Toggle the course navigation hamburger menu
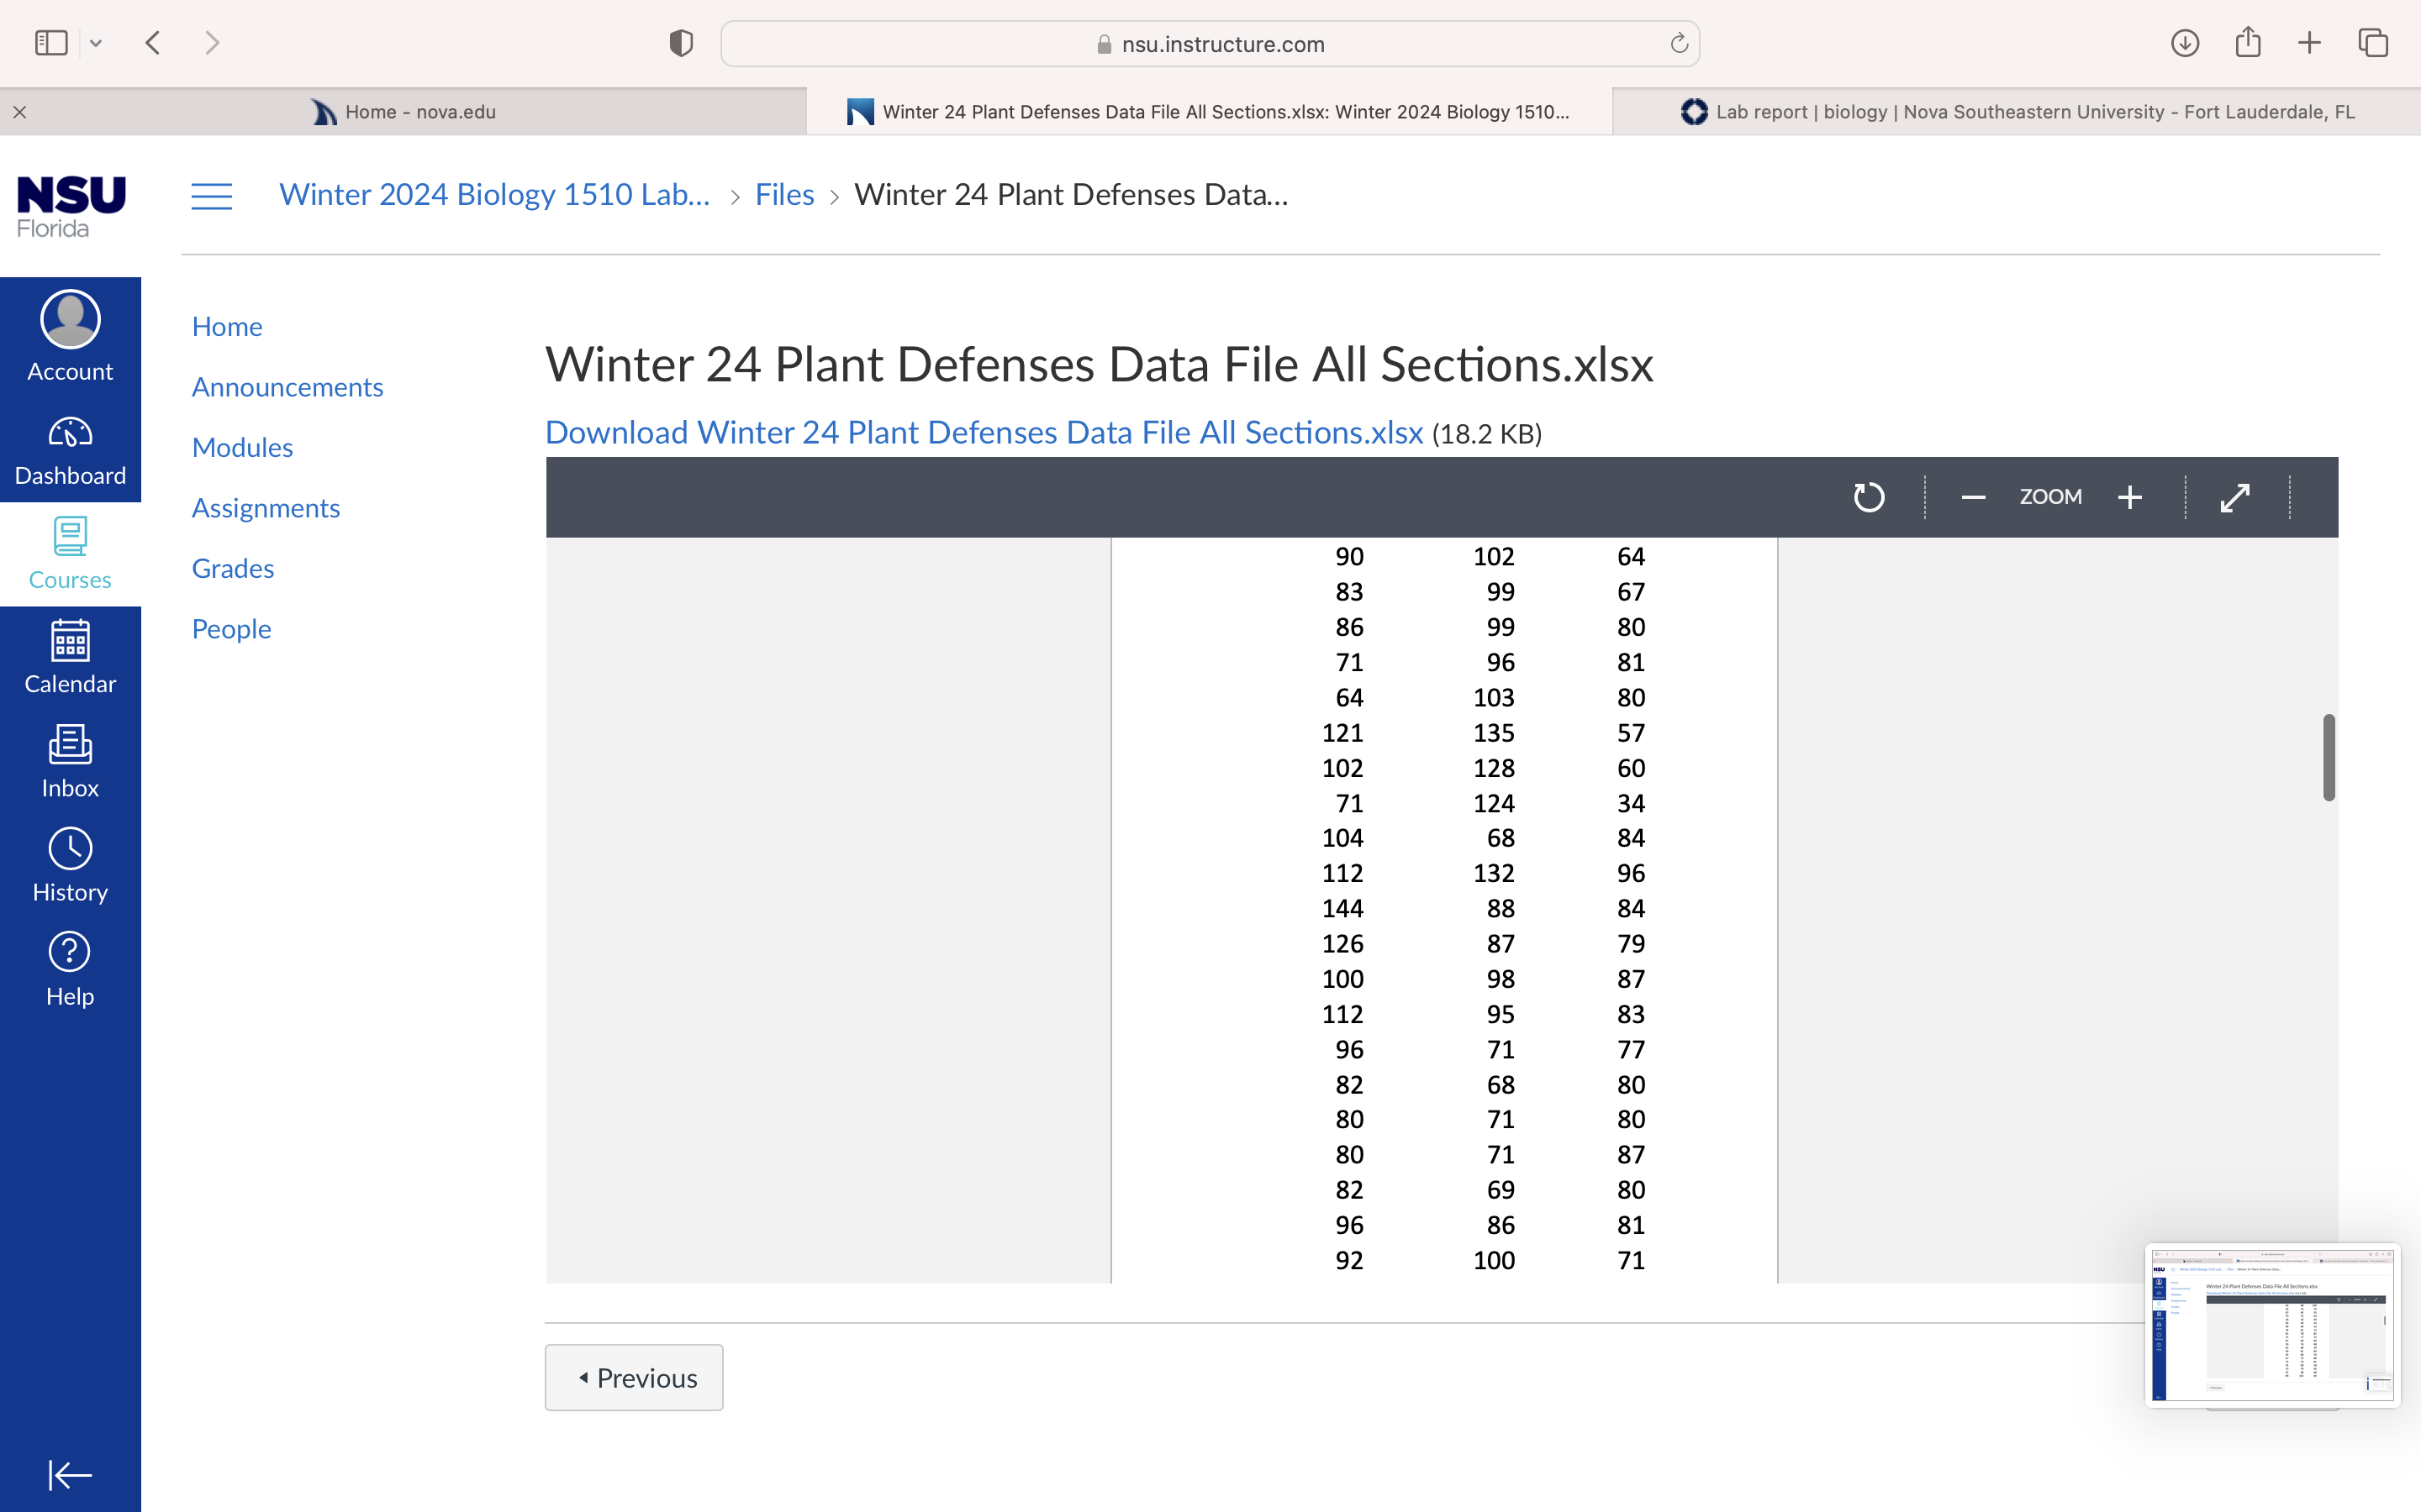 [211, 196]
